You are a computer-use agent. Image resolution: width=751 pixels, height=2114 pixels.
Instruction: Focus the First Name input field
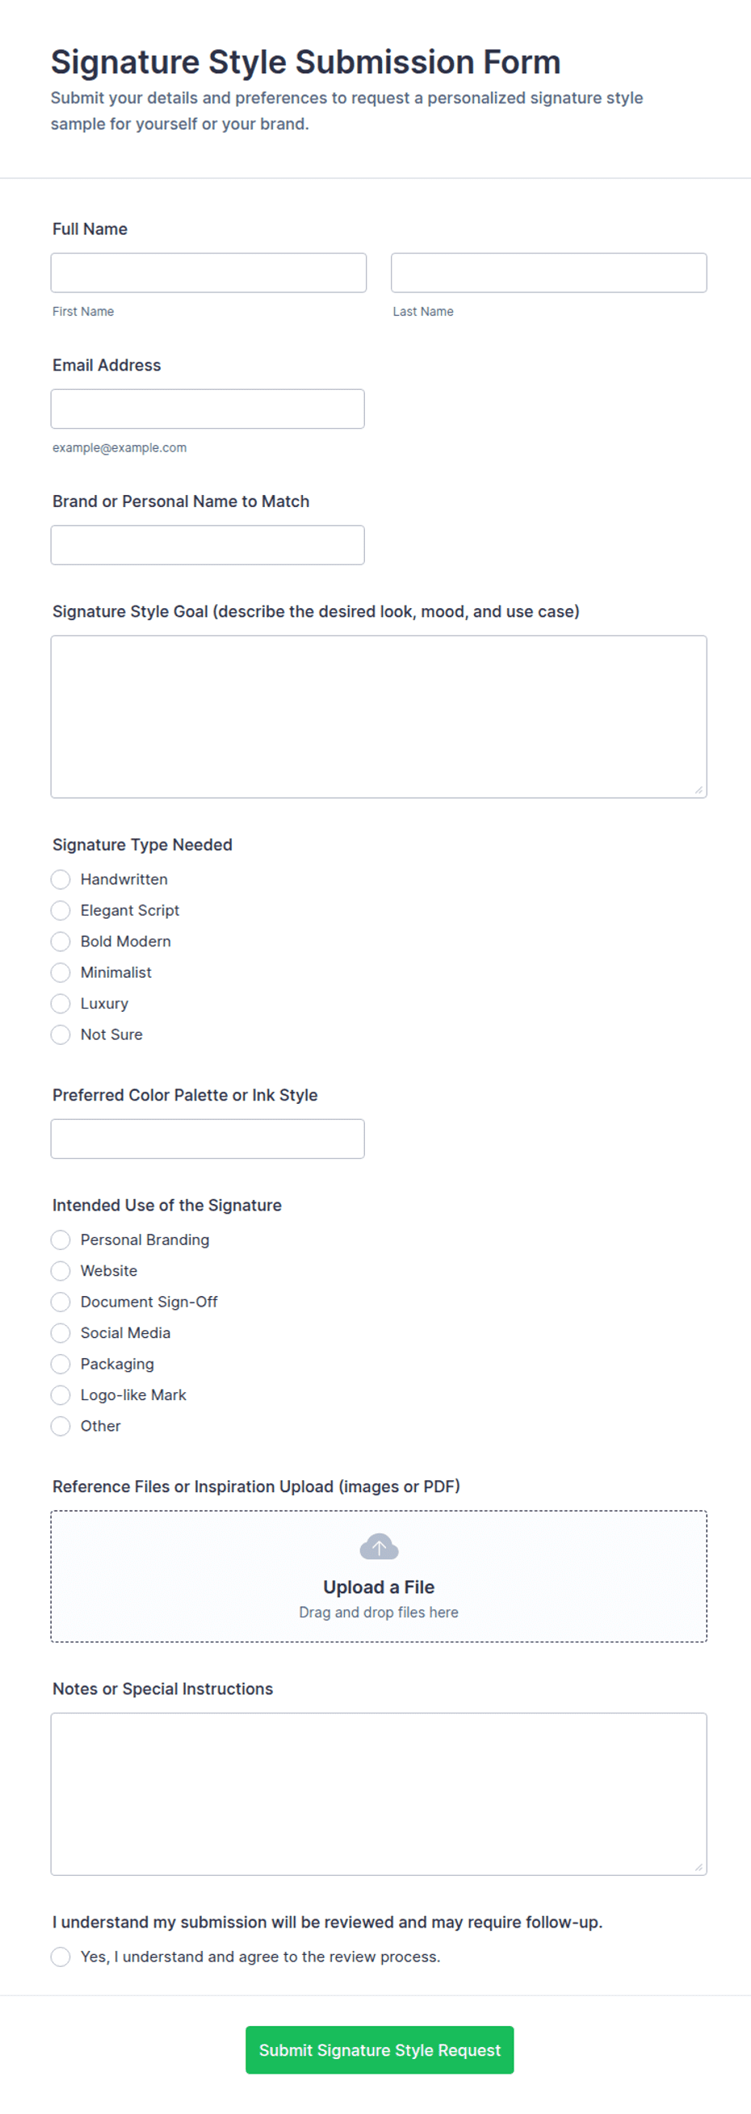[x=208, y=272]
